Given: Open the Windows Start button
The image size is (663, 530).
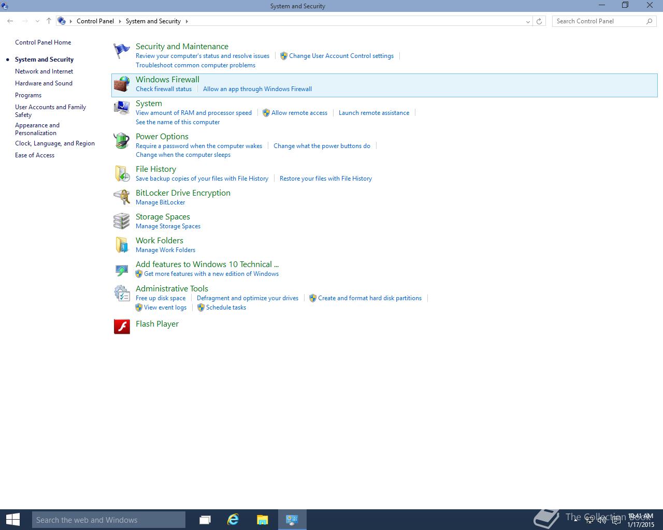Looking at the screenshot, I should coord(13,520).
